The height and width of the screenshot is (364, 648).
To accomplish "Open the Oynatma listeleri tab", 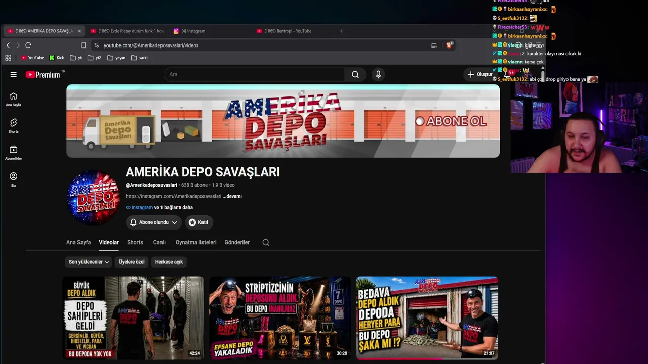I will 196,242.
